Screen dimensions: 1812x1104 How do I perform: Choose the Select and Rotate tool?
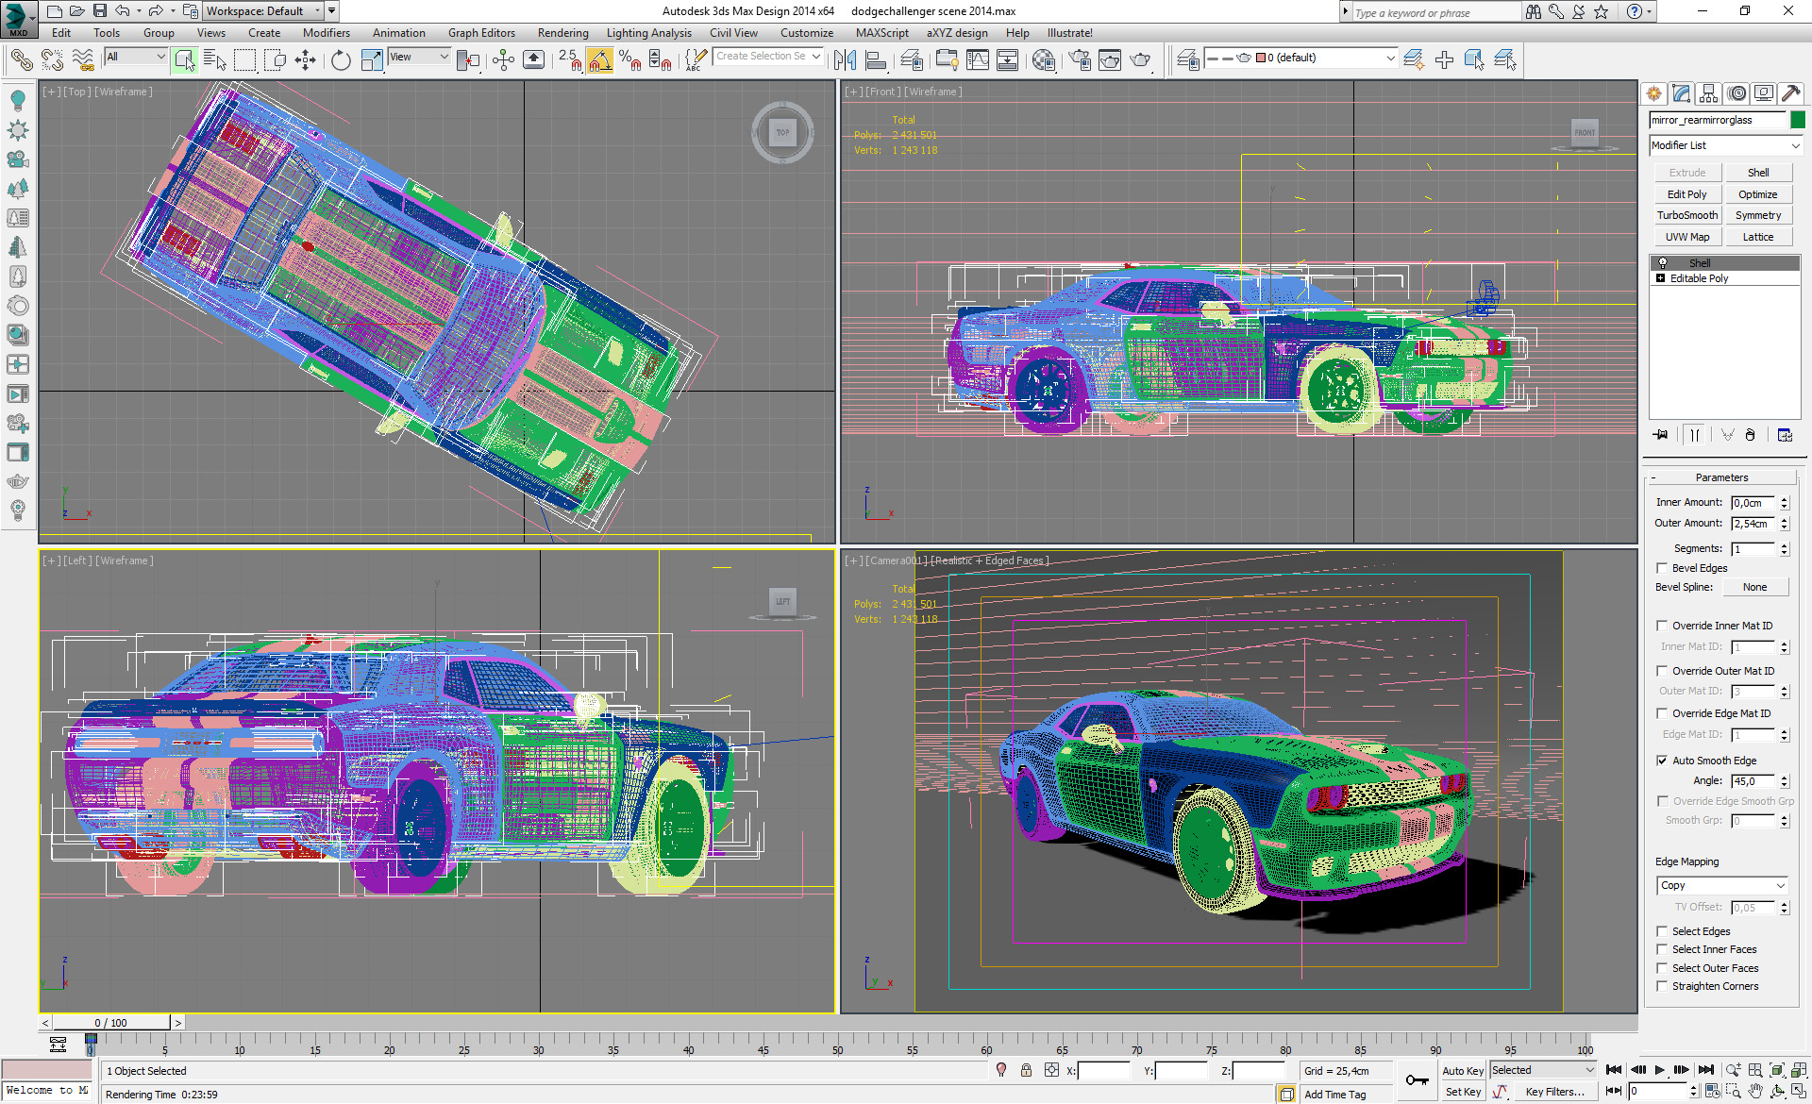pyautogui.click(x=341, y=59)
